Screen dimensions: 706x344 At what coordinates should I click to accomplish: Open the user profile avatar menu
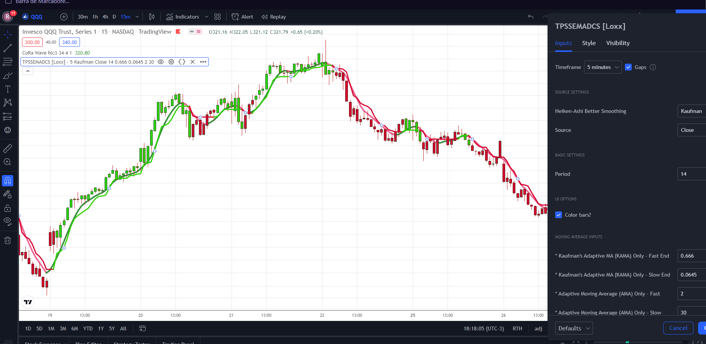pos(8,17)
